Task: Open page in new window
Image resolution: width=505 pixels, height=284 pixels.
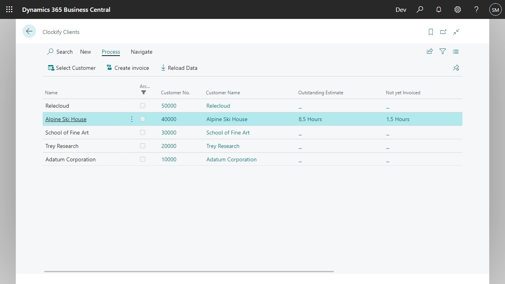Action: click(443, 32)
